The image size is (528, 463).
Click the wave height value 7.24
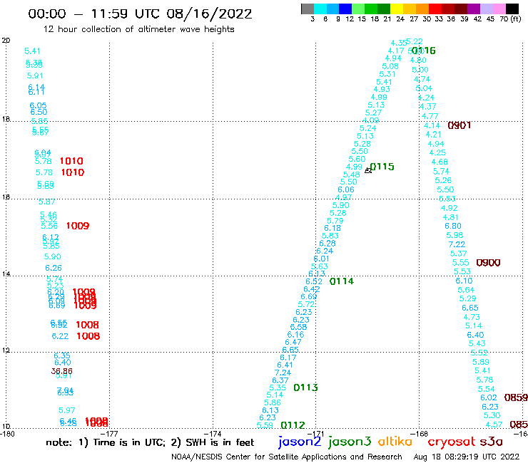pyautogui.click(x=283, y=373)
